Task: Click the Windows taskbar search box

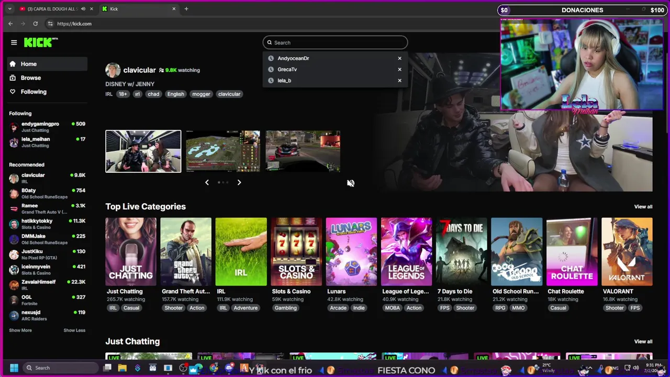Action: click(x=60, y=368)
